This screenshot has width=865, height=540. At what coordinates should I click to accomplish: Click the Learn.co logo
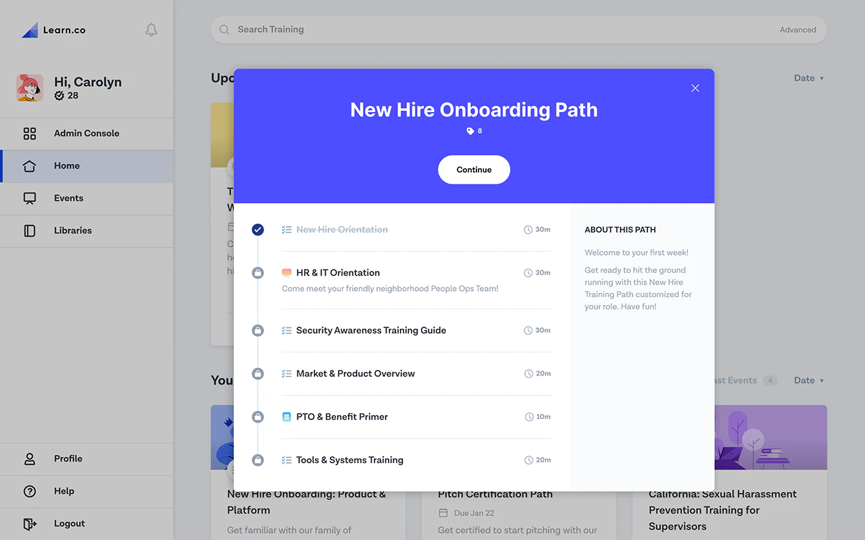coord(53,30)
